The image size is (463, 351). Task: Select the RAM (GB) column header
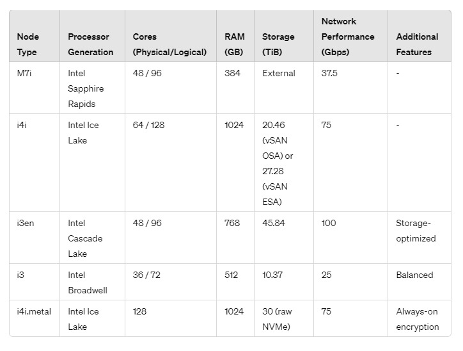pos(235,36)
